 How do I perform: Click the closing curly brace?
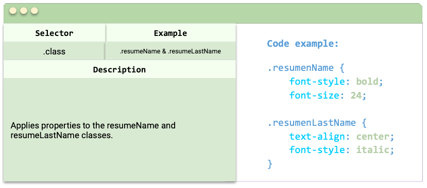[270, 164]
